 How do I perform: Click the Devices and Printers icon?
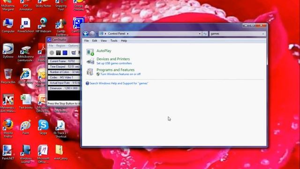(x=90, y=61)
